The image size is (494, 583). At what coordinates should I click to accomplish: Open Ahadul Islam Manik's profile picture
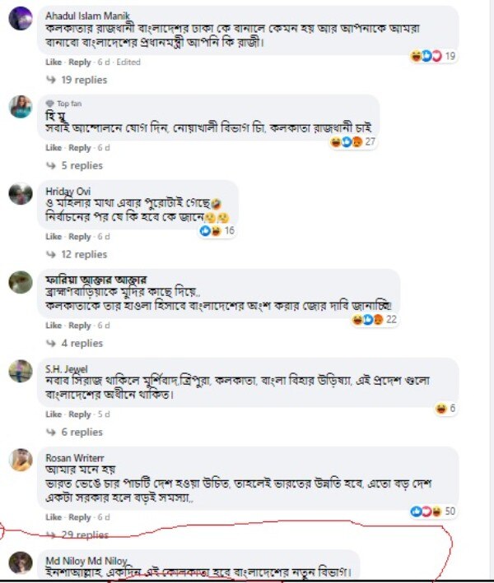21,17
